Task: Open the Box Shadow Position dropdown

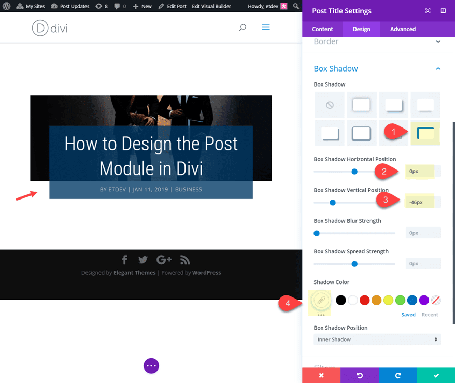Action: (x=377, y=339)
